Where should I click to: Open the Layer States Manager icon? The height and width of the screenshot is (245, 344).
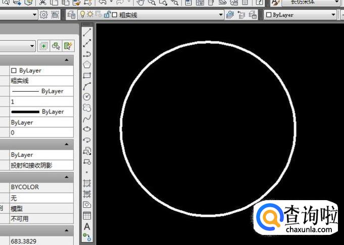(x=253, y=15)
